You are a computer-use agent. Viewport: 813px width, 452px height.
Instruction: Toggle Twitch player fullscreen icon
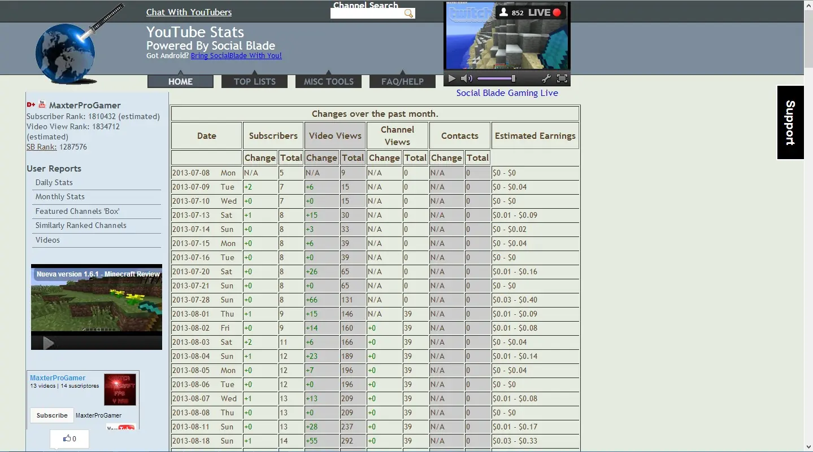(562, 79)
